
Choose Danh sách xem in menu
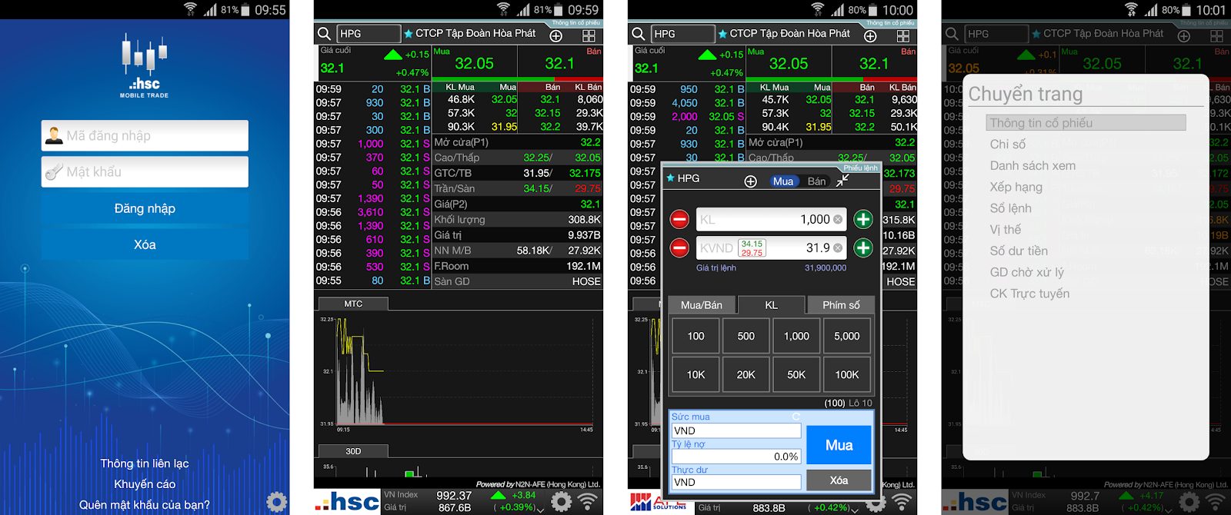click(1033, 165)
